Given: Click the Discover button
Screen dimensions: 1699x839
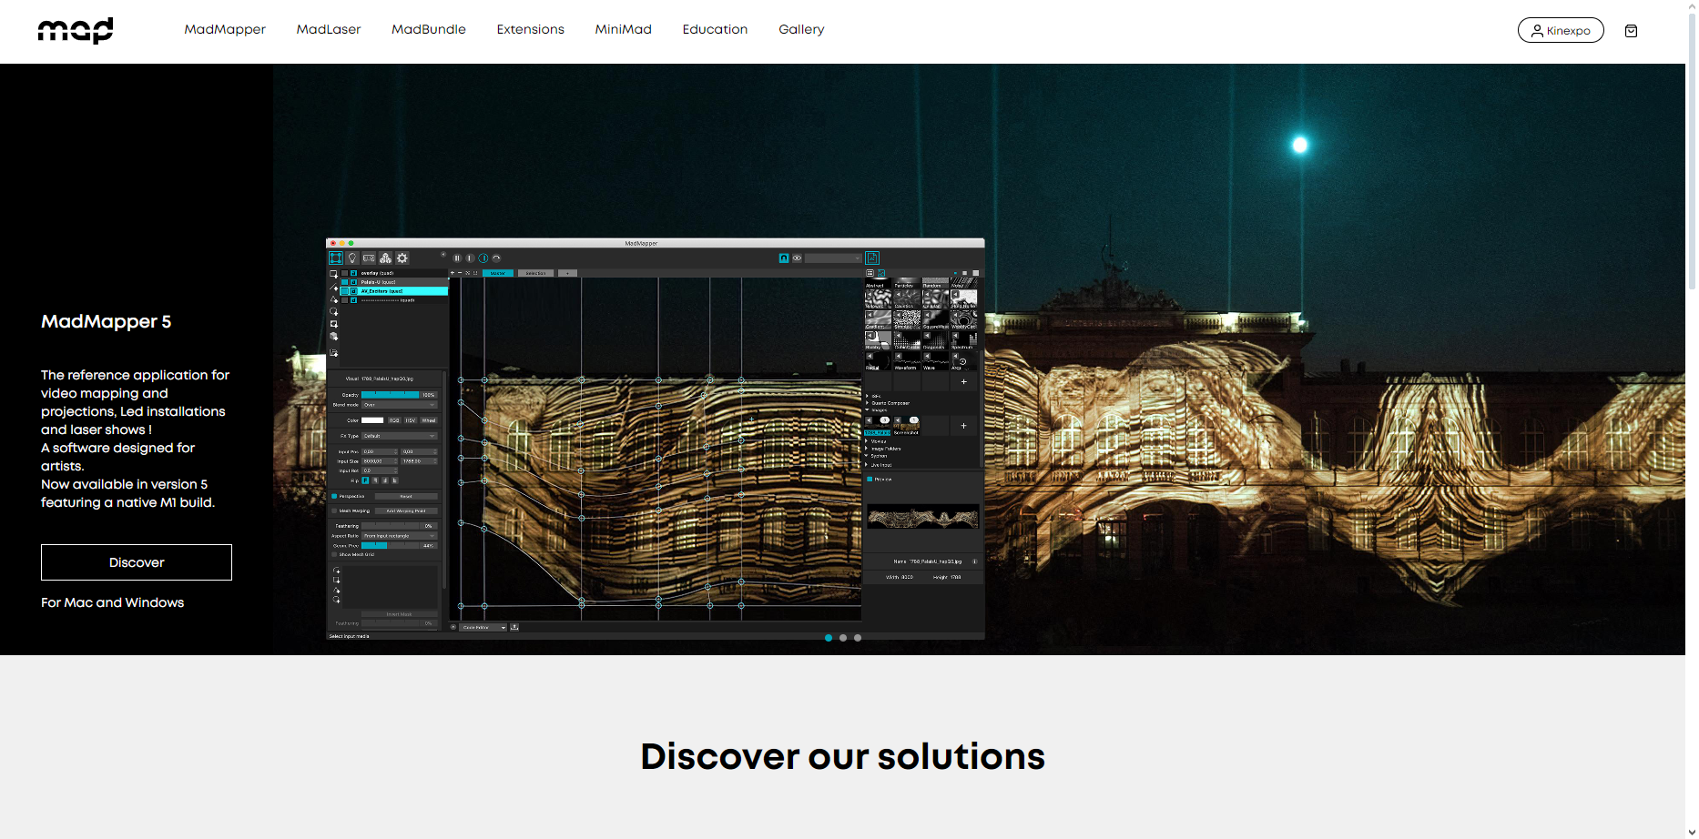Looking at the screenshot, I should (137, 562).
